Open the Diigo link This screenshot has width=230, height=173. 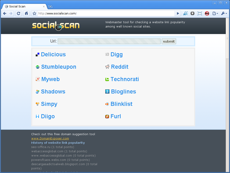click(48, 117)
